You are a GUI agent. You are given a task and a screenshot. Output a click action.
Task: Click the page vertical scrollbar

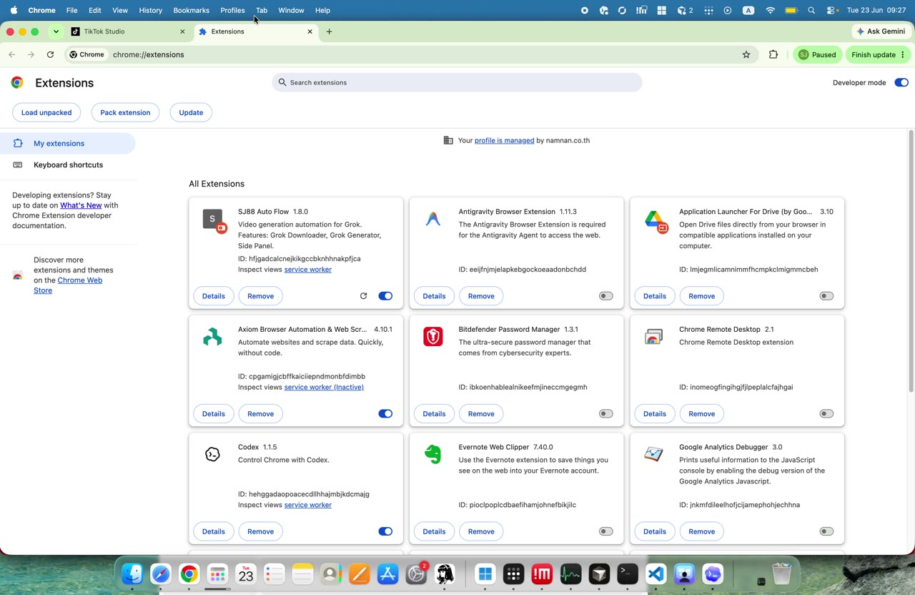click(911, 261)
